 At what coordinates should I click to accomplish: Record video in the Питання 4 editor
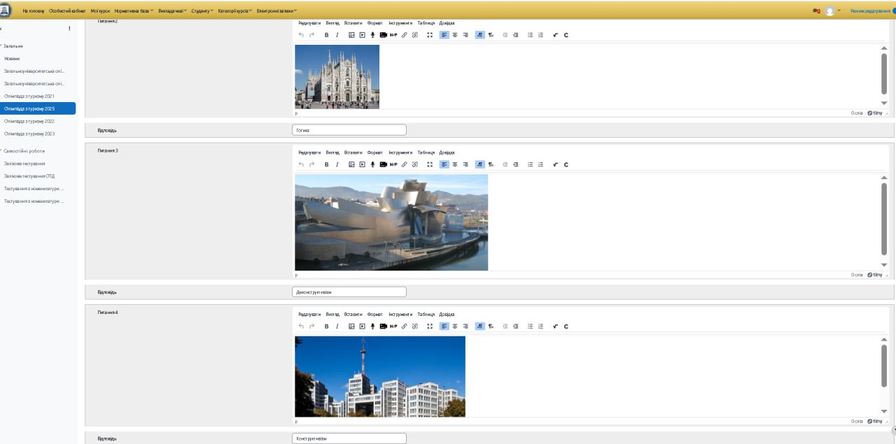coord(383,327)
